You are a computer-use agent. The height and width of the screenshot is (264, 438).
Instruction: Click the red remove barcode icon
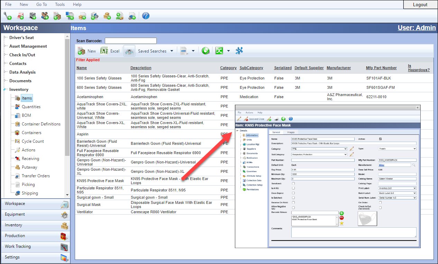click(341, 218)
